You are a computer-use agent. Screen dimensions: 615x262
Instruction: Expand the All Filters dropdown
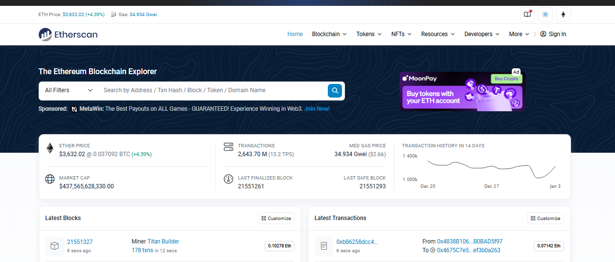pos(68,90)
